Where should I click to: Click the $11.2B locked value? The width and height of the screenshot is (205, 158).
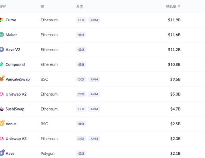(x=174, y=50)
